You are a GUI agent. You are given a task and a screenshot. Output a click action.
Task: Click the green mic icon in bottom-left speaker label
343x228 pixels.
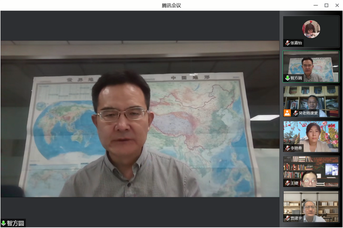point(4,223)
